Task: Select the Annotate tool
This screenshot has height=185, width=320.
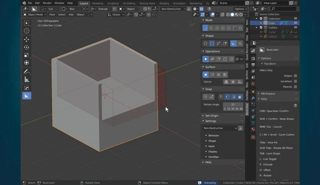Action: (x=26, y=71)
